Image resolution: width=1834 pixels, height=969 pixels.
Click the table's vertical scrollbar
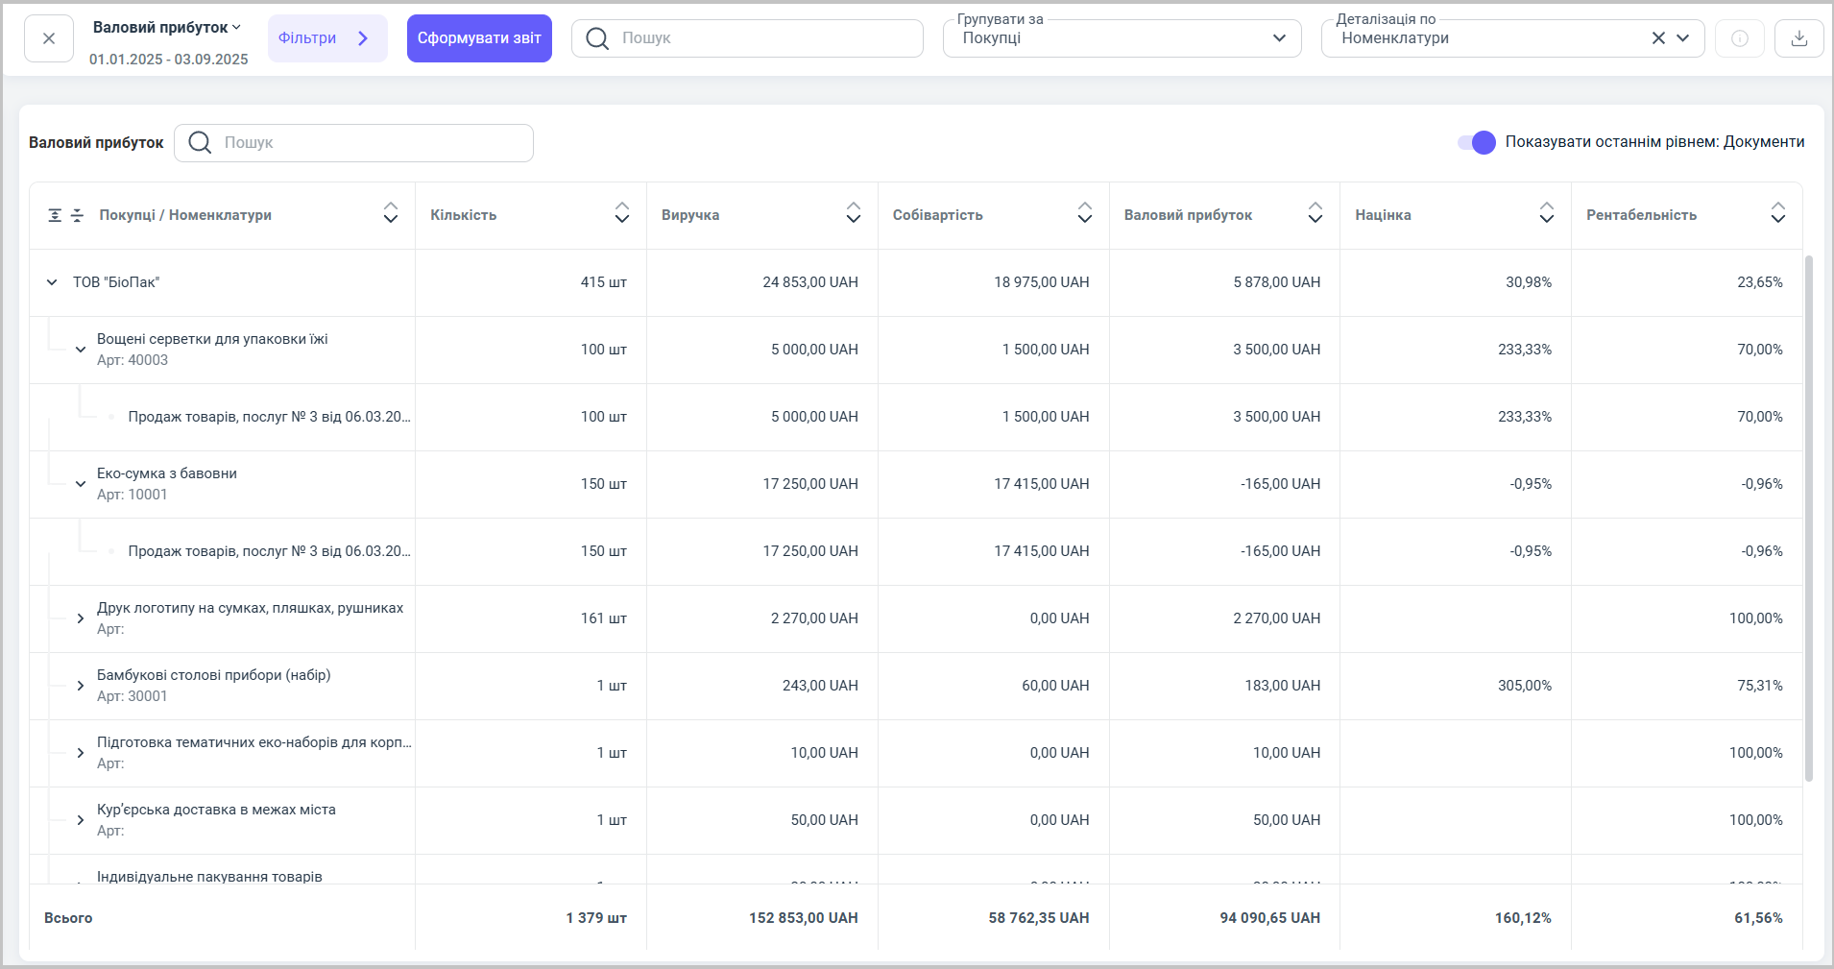[x=1808, y=519]
